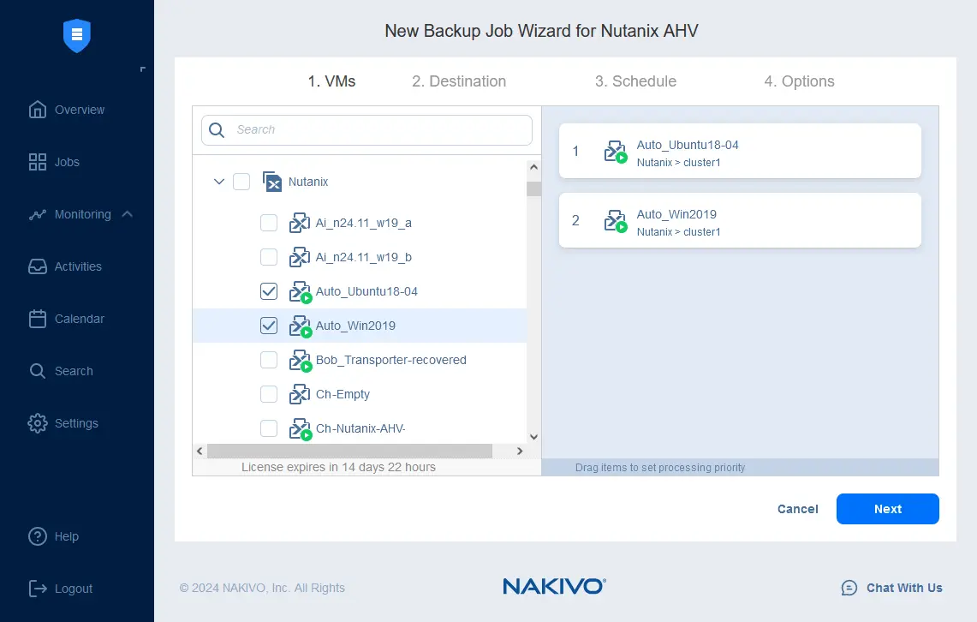
Task: Open the 1. VMs wizard step
Action: click(331, 81)
